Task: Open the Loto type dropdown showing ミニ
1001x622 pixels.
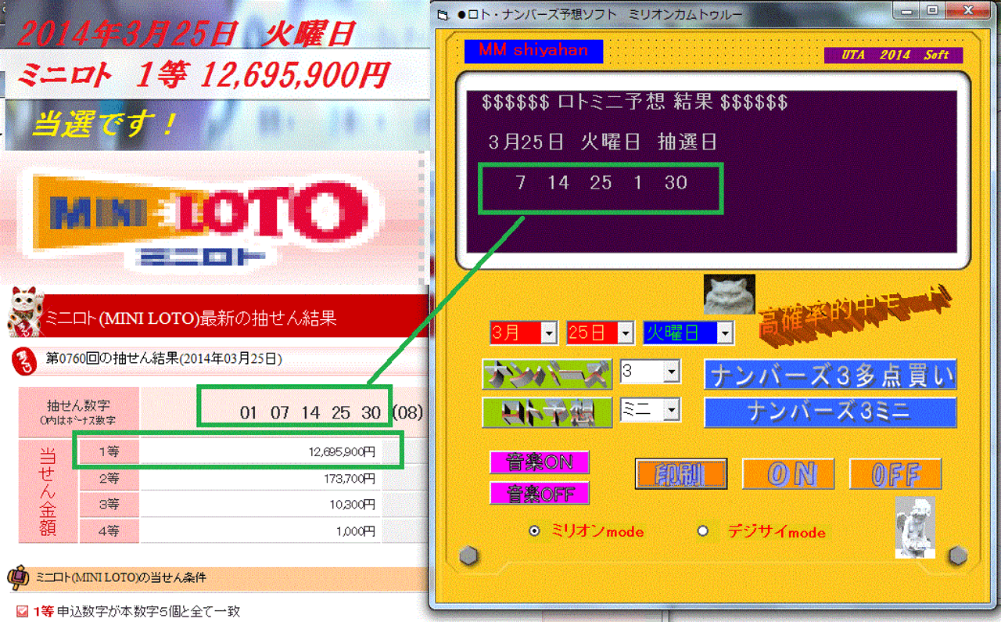Action: tap(672, 410)
